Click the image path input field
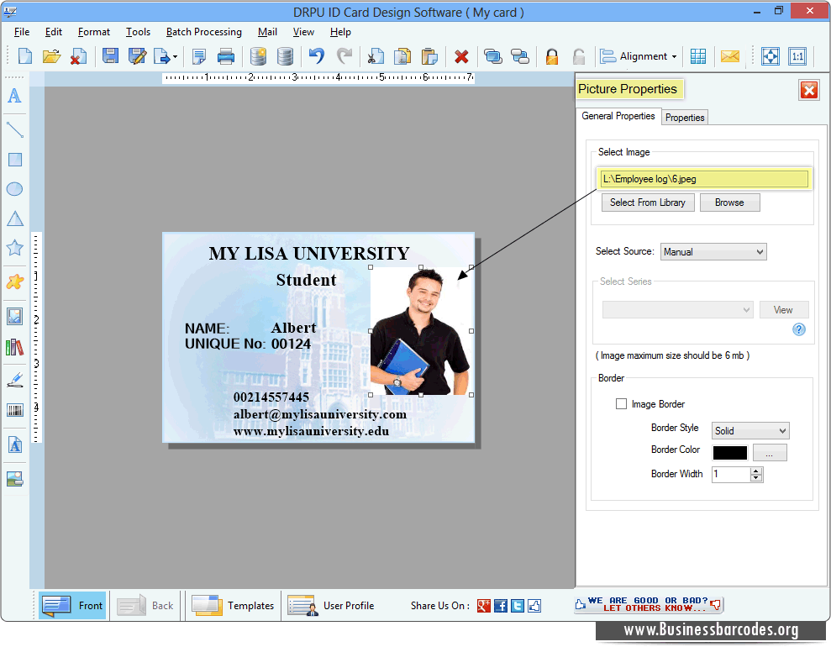 coord(704,179)
